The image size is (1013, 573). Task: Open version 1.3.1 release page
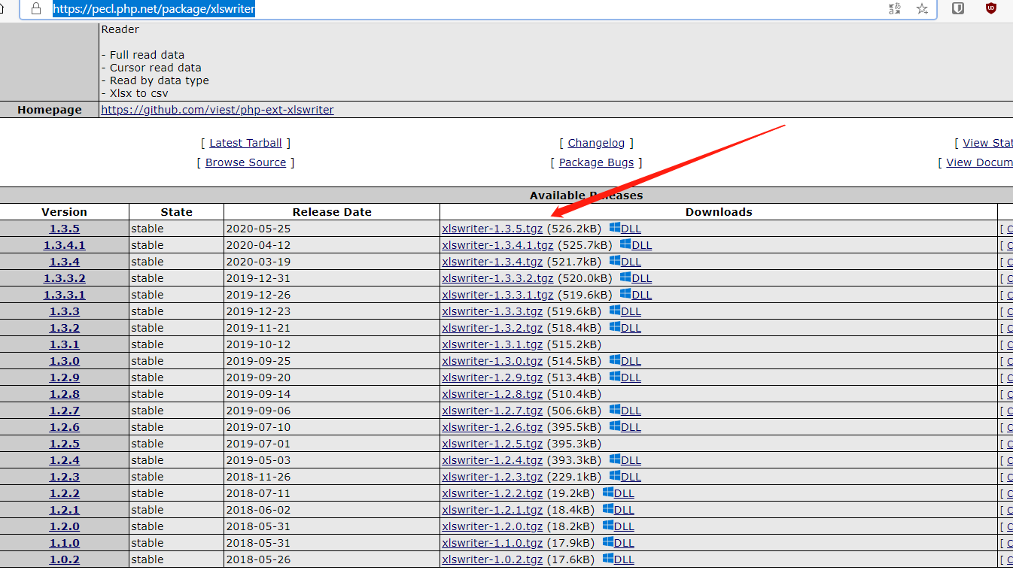65,344
